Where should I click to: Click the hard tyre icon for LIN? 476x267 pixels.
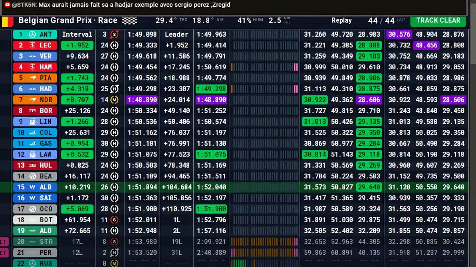[x=115, y=122]
